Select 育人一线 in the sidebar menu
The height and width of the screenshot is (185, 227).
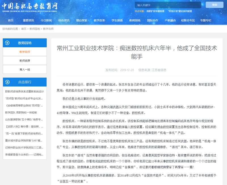click(25, 69)
